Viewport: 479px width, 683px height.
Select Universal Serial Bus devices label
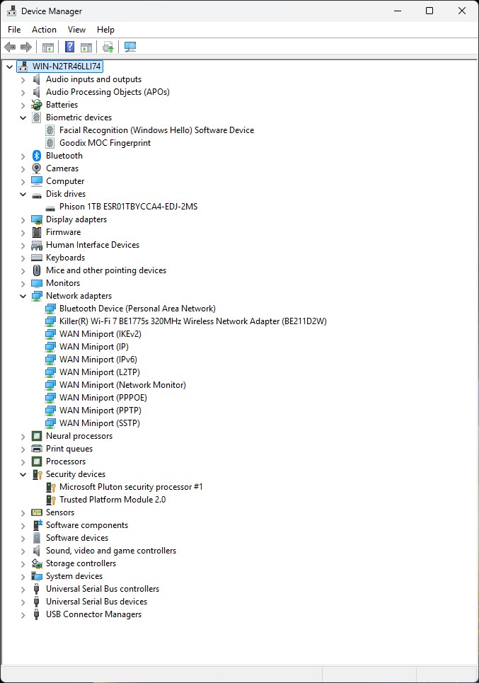coord(97,602)
